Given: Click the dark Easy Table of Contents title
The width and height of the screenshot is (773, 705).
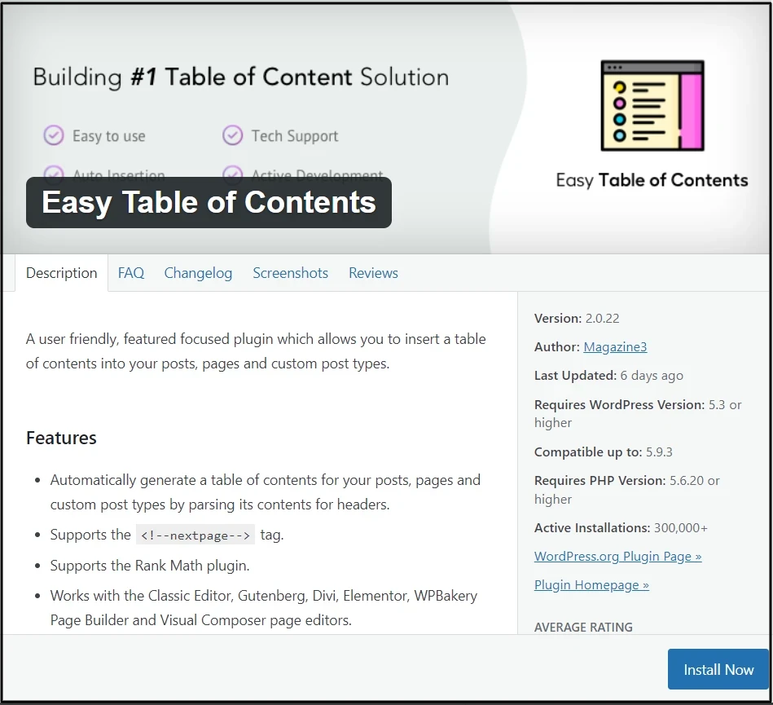Looking at the screenshot, I should [209, 203].
